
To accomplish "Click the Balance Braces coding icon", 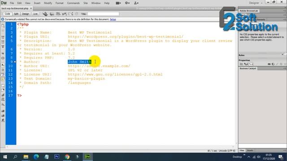I will pos(3,58).
